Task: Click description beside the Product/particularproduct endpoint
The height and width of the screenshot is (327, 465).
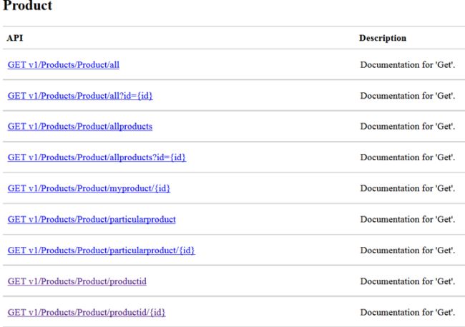Action: 407,220
